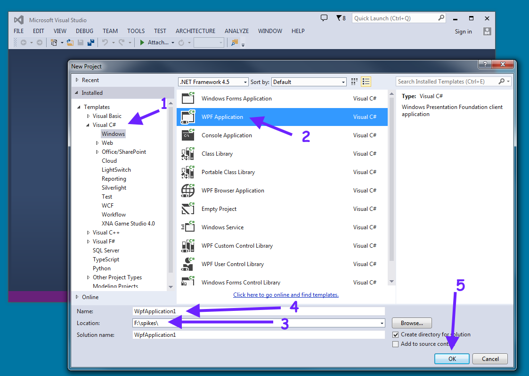Click the Cancel button
Image resolution: width=529 pixels, height=376 pixels.
[490, 359]
